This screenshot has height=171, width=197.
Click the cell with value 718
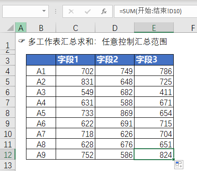pyautogui.click(x=75, y=133)
